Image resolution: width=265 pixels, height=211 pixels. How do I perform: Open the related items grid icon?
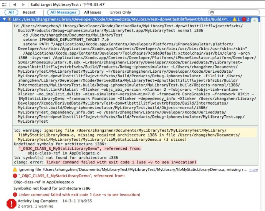[4, 5]
